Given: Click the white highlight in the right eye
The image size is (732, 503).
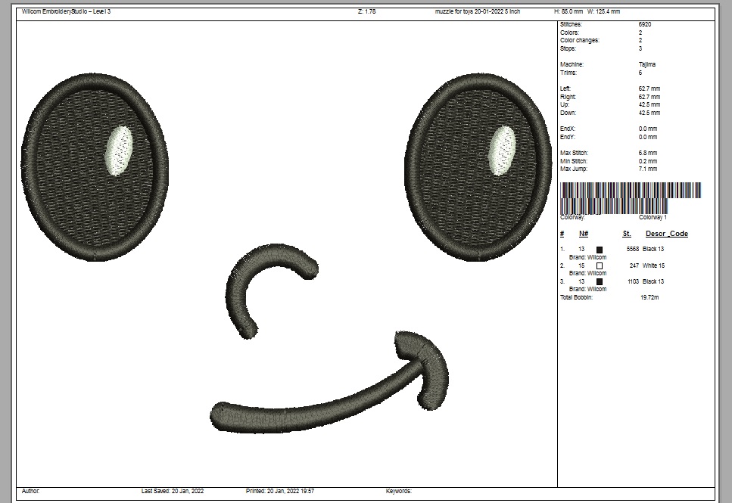Looking at the screenshot, I should (502, 151).
